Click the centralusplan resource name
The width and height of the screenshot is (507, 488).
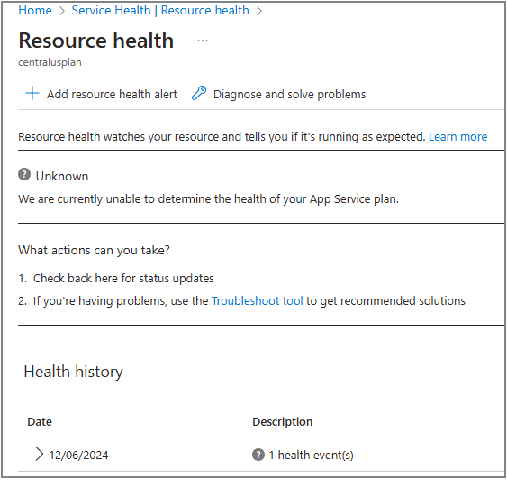click(50, 62)
